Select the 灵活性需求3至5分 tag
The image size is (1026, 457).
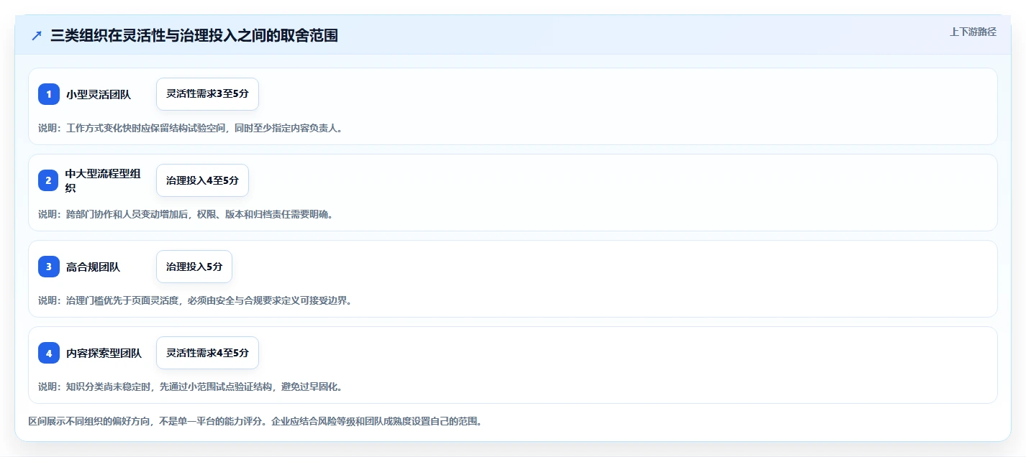207,94
